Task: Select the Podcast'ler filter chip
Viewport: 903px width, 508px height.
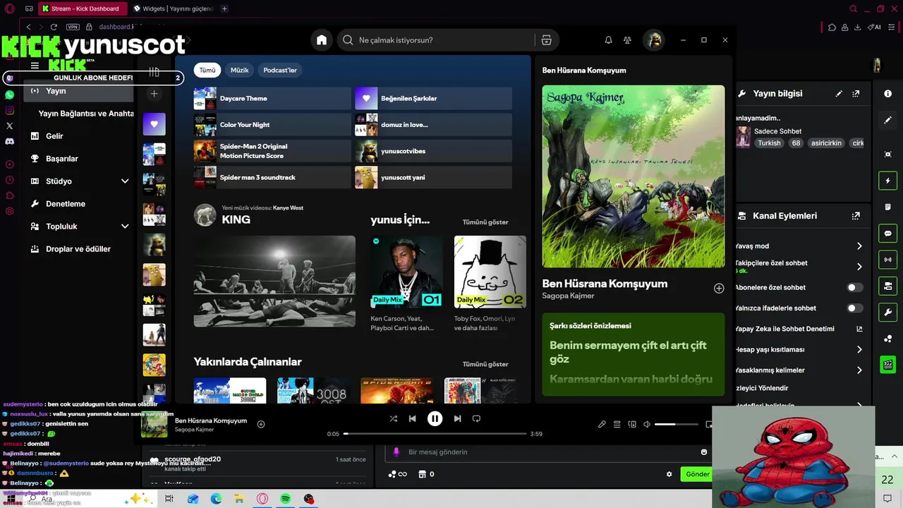Action: pos(280,70)
